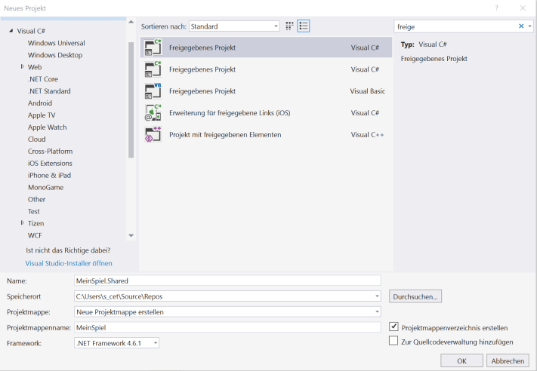Click the Name input field
Image resolution: width=537 pixels, height=371 pixels.
227,281
